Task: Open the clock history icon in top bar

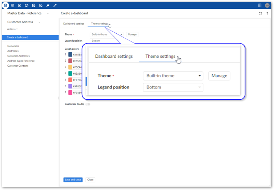Action: point(13,5)
